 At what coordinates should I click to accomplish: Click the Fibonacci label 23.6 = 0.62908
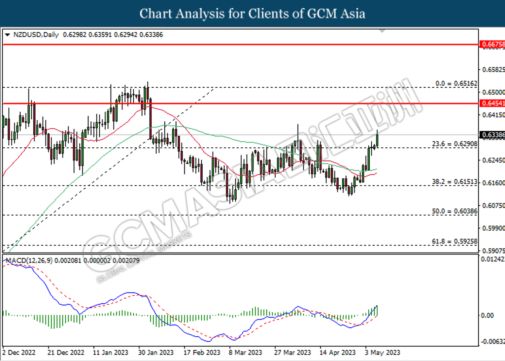tap(454, 144)
